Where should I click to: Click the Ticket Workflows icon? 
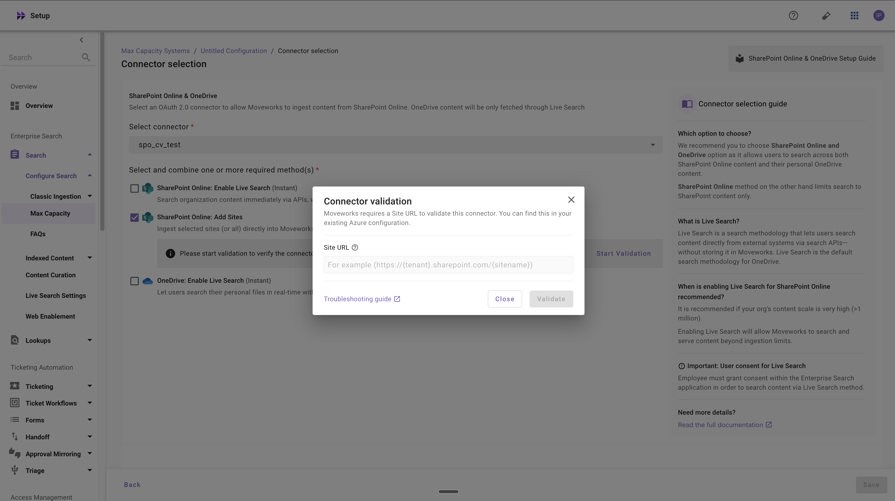15,402
